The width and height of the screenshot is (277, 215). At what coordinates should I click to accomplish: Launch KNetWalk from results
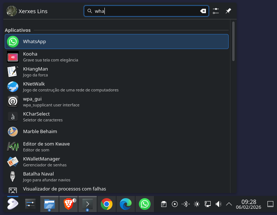pyautogui.click(x=117, y=87)
